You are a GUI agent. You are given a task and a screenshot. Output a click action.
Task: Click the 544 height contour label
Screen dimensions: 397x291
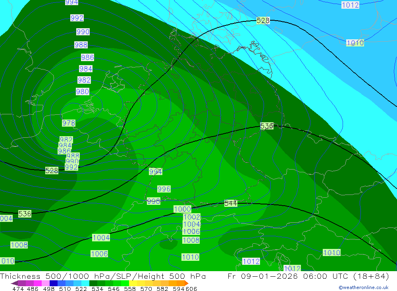pyautogui.click(x=231, y=203)
